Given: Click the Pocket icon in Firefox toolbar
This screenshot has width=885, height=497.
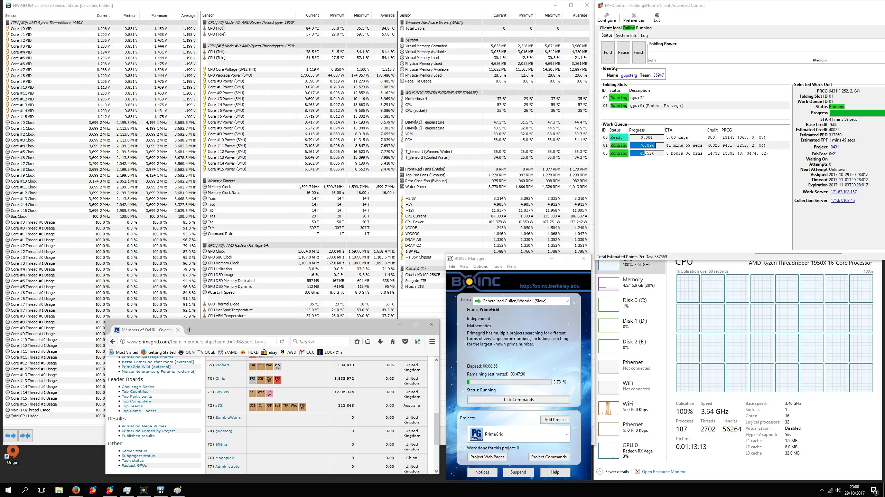Looking at the screenshot, I should pyautogui.click(x=405, y=341).
